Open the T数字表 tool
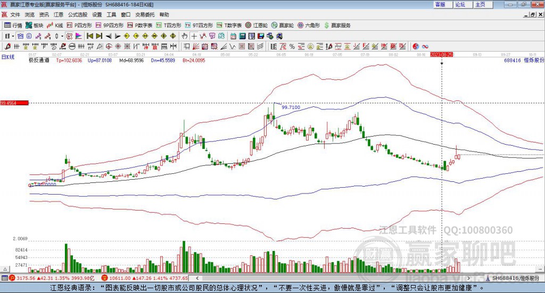 pyautogui.click(x=229, y=26)
